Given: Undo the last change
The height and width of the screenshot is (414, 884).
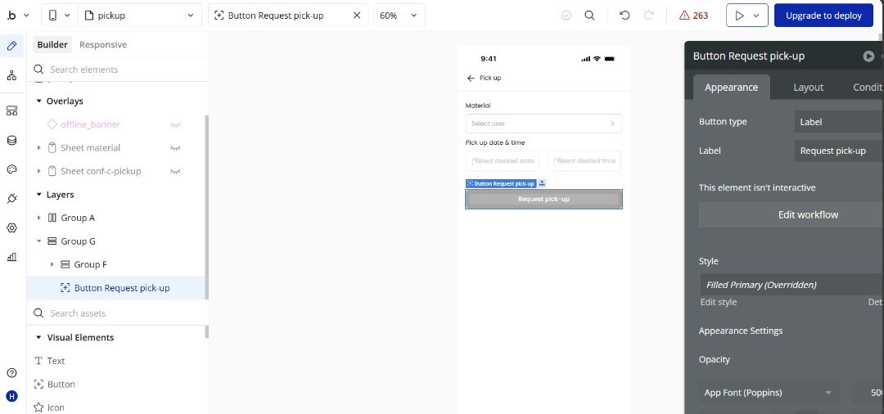Looking at the screenshot, I should tap(625, 16).
